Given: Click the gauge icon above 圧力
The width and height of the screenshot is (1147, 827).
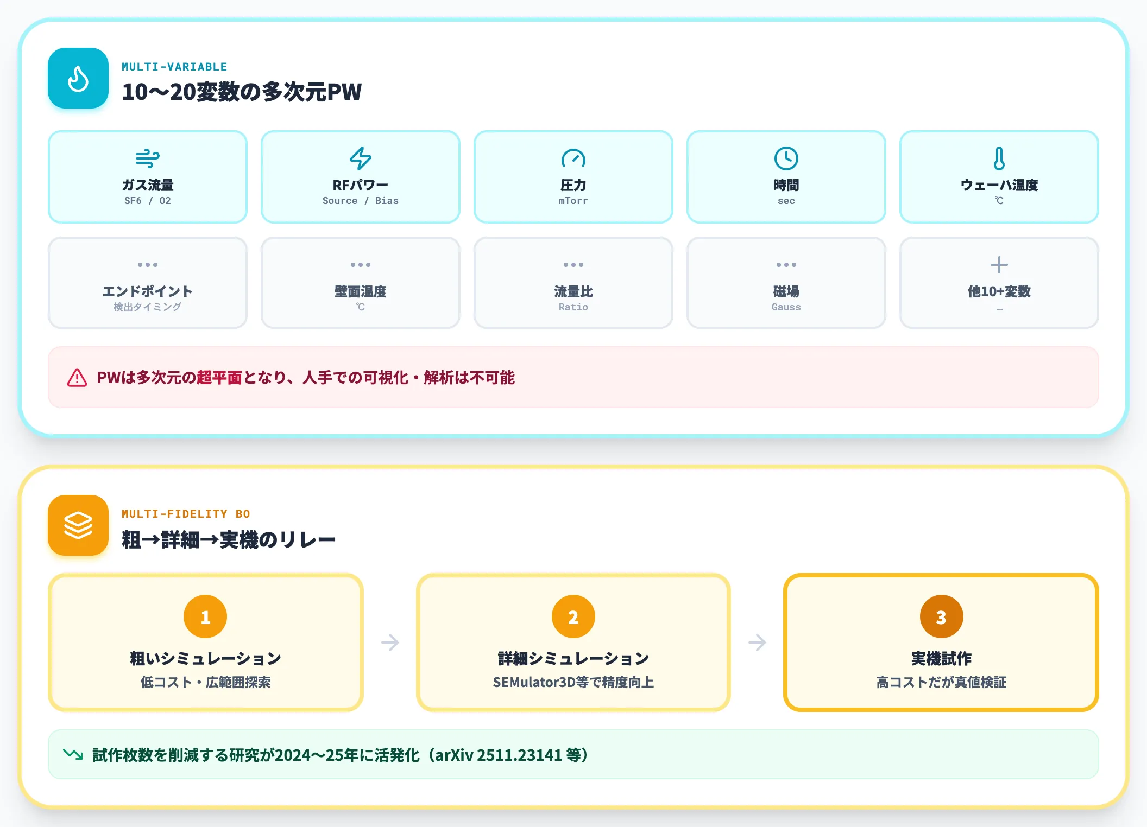Looking at the screenshot, I should (573, 158).
